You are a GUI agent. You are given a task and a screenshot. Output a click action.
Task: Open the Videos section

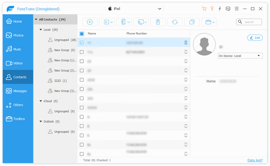(18, 63)
